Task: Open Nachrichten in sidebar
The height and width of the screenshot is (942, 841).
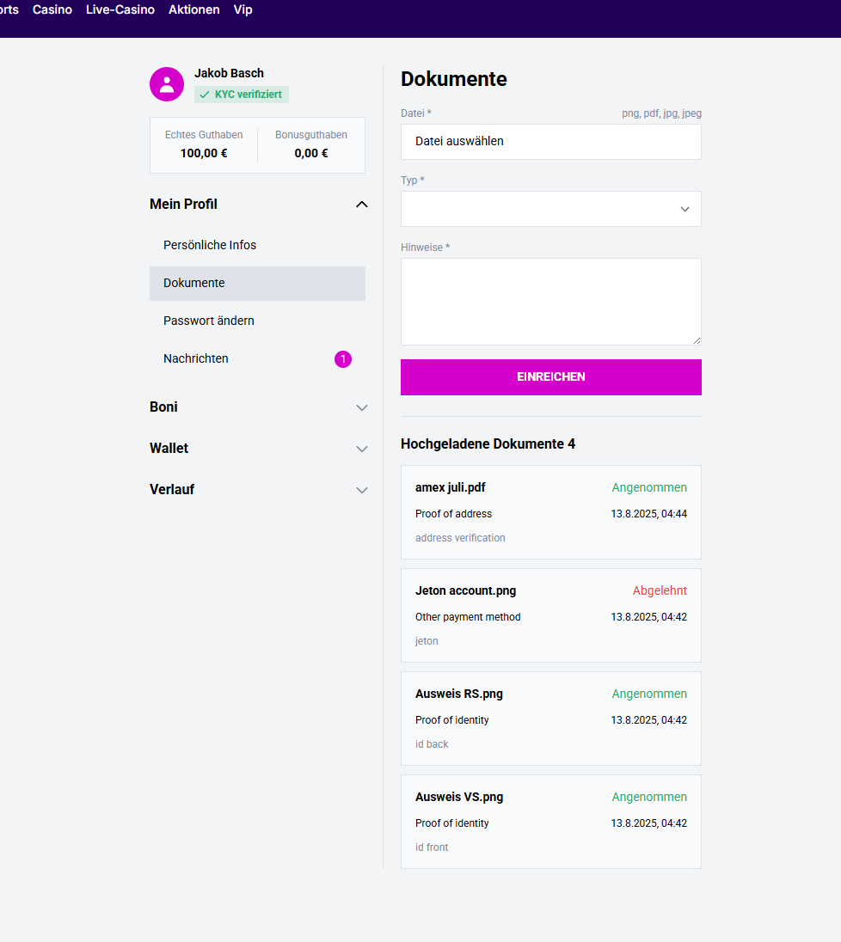Action: [196, 359]
